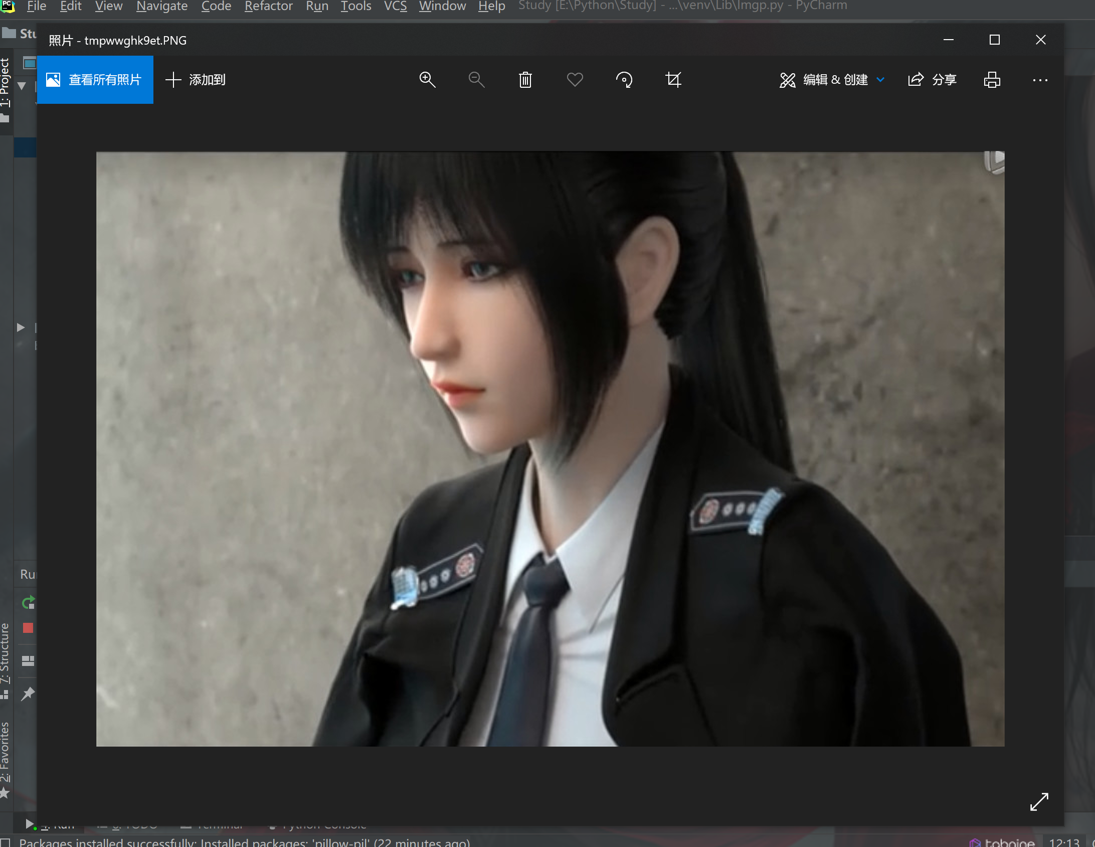
Task: Open the crop tool icon
Action: click(673, 80)
